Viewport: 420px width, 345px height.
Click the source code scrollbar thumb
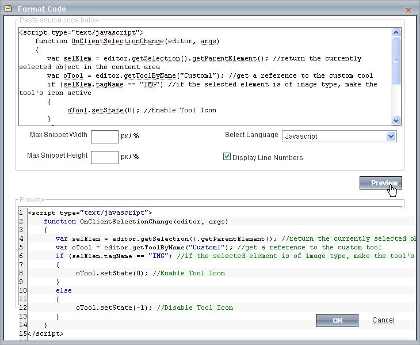[x=396, y=62]
